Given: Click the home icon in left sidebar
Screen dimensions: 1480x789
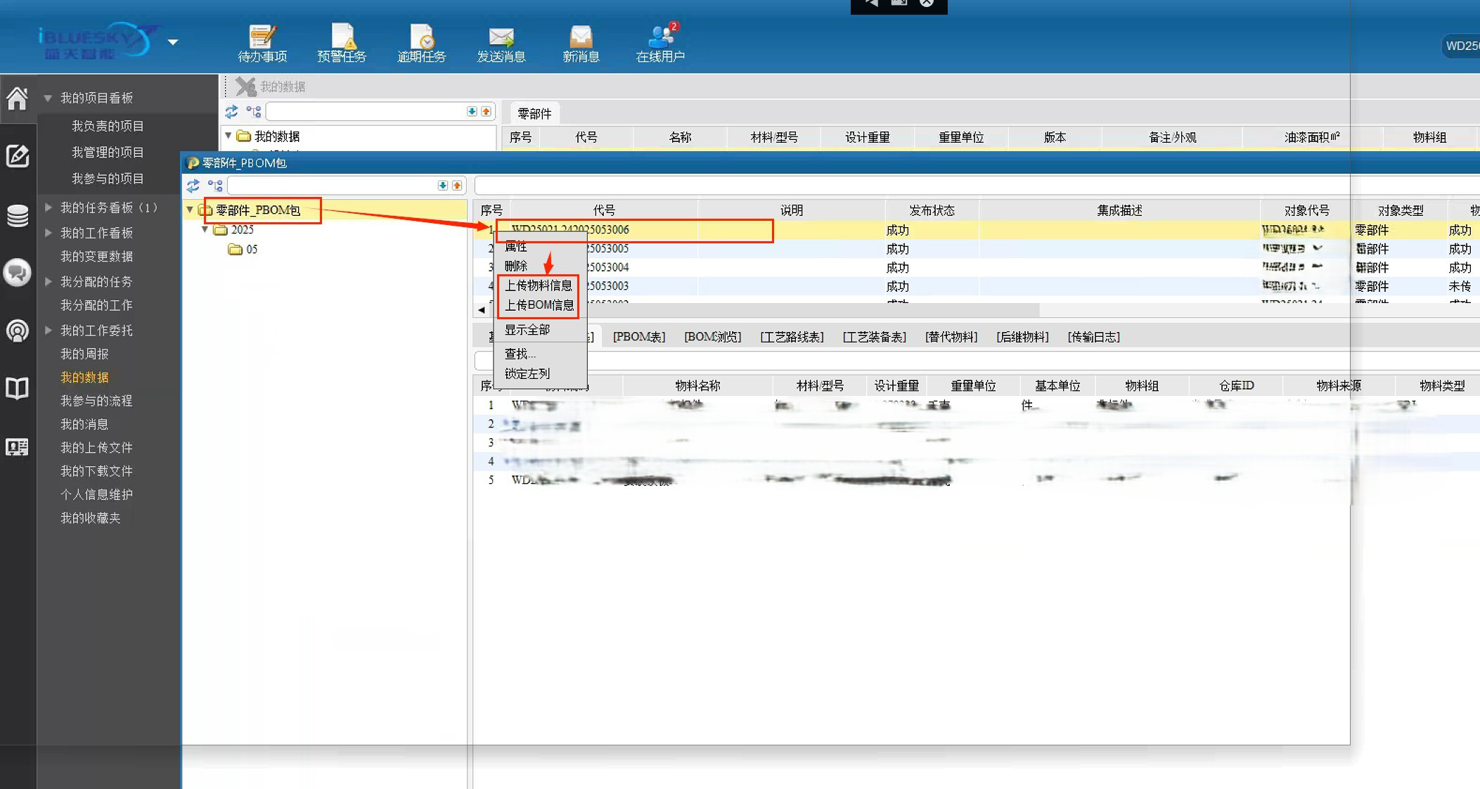Looking at the screenshot, I should point(18,98).
